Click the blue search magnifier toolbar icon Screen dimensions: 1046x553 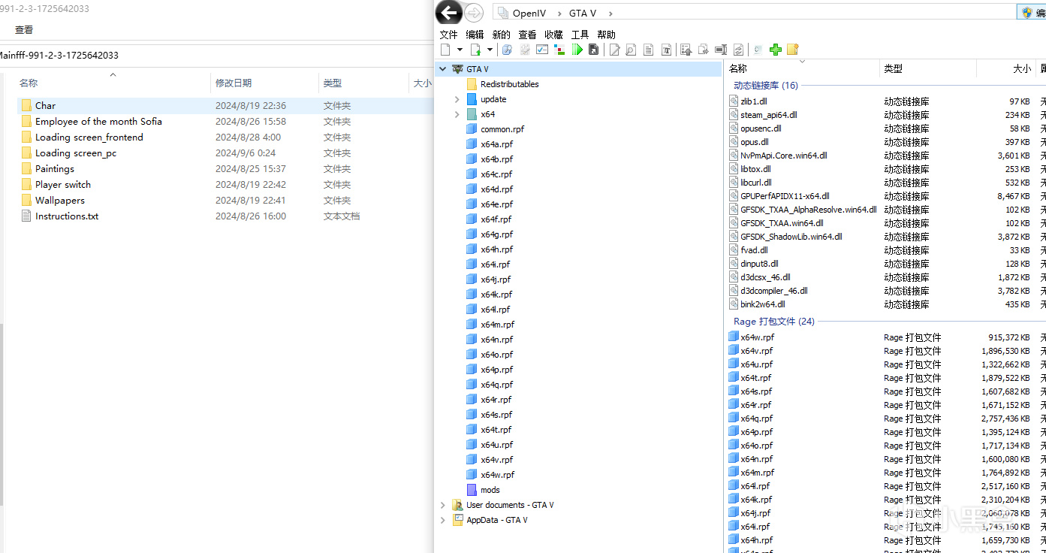tap(507, 50)
